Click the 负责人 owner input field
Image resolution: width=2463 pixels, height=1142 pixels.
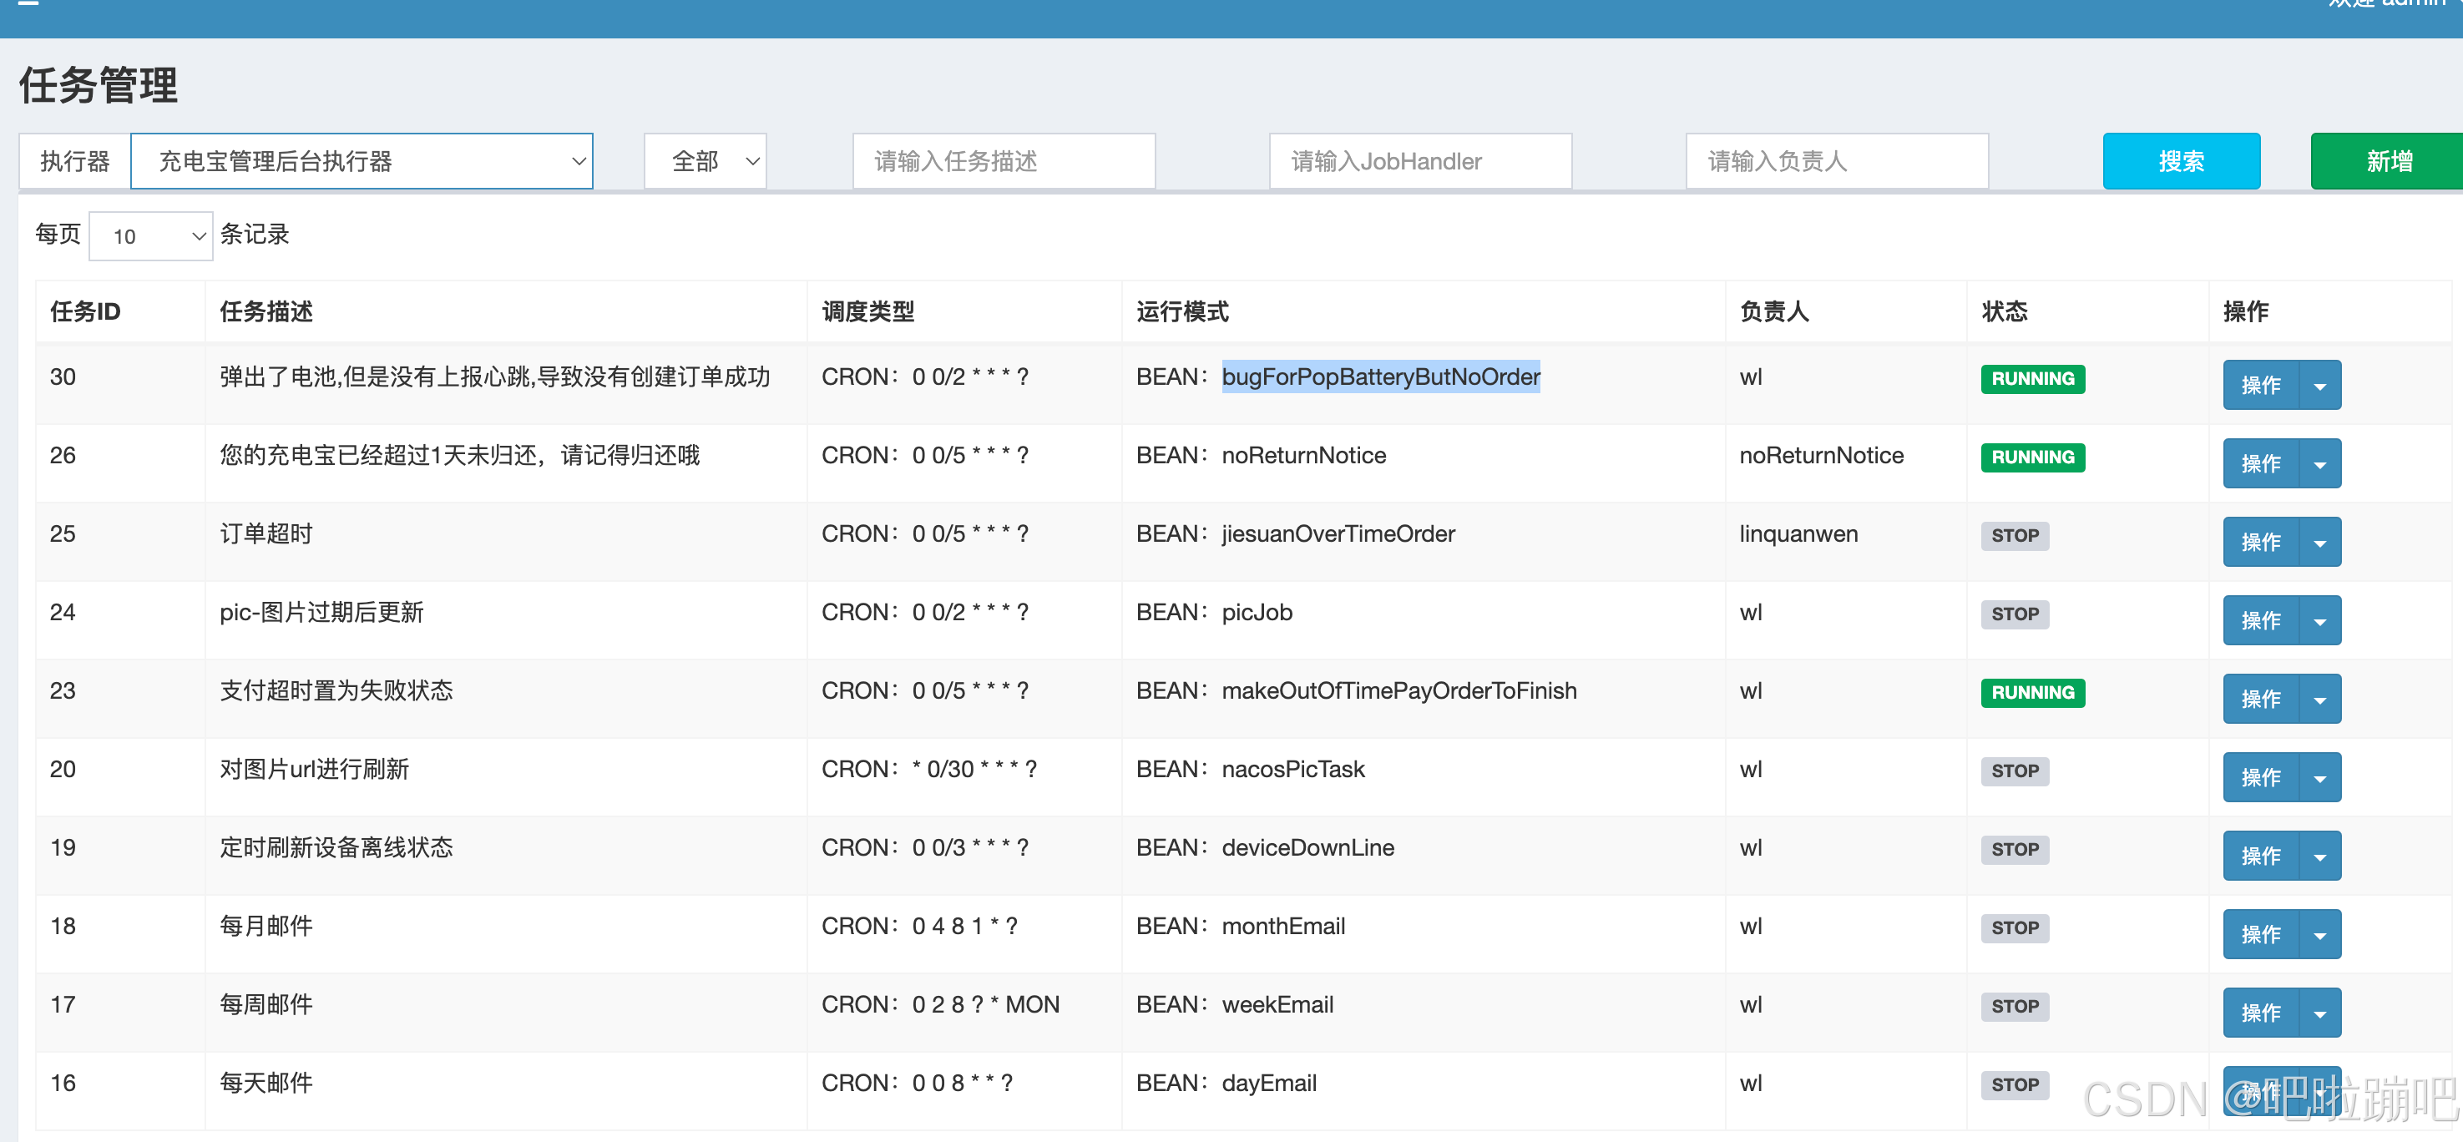(x=1836, y=161)
